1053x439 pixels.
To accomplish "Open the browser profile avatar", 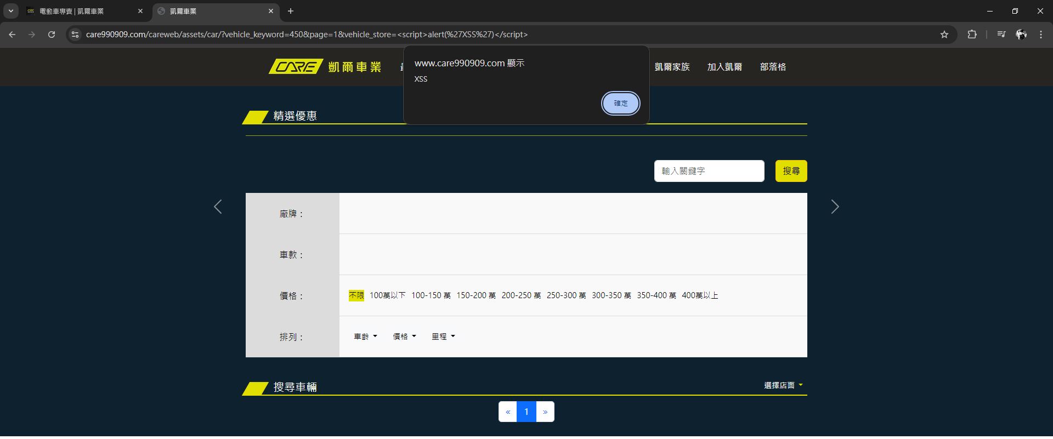I will [1021, 35].
